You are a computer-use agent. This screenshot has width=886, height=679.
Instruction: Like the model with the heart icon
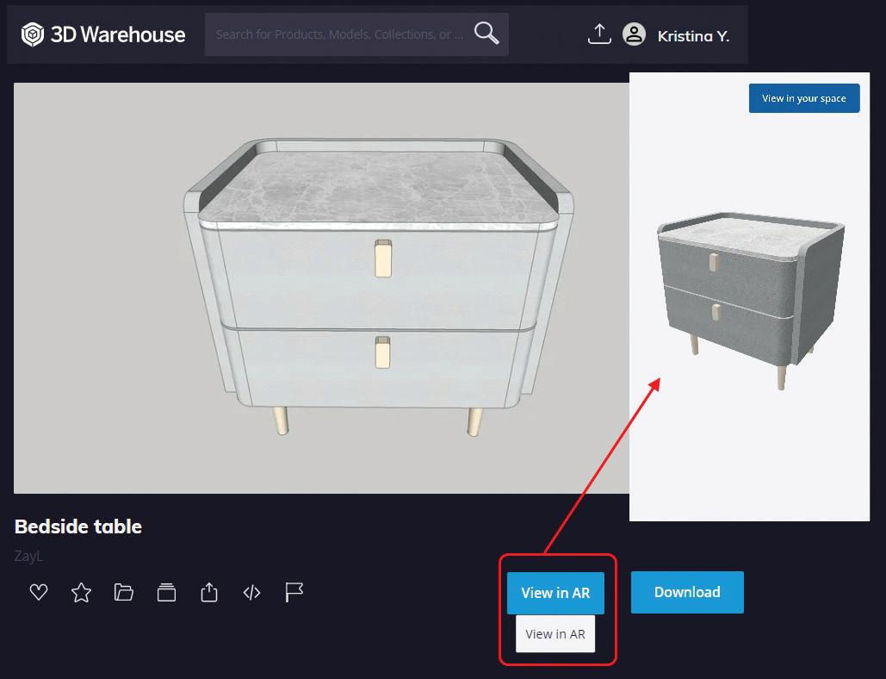(39, 592)
